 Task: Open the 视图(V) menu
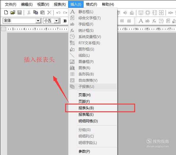point(43,4)
